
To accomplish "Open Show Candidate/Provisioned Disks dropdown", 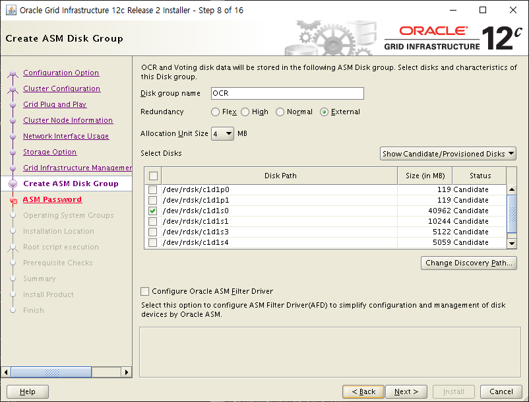I will pos(448,154).
